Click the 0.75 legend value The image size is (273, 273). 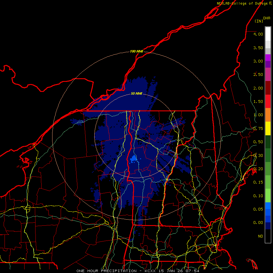pos(258,129)
